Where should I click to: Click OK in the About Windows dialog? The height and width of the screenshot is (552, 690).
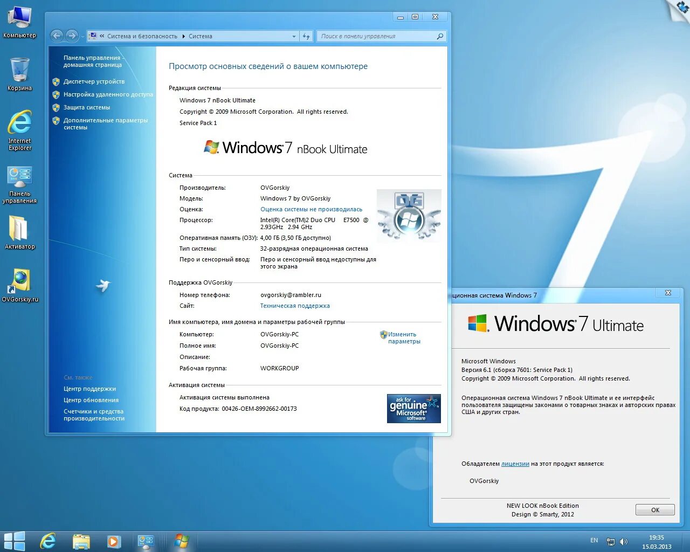[x=655, y=510]
